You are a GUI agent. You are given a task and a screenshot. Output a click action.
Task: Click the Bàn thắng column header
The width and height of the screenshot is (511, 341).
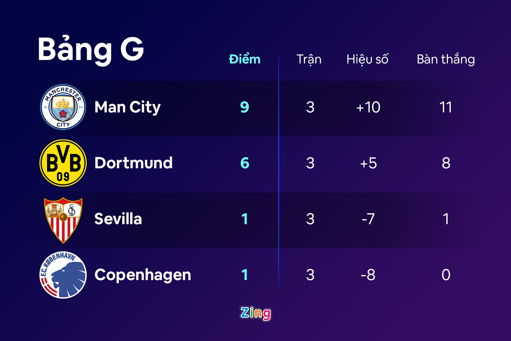click(x=446, y=59)
